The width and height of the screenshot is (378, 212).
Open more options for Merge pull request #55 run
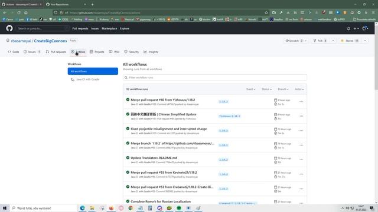click(x=301, y=174)
